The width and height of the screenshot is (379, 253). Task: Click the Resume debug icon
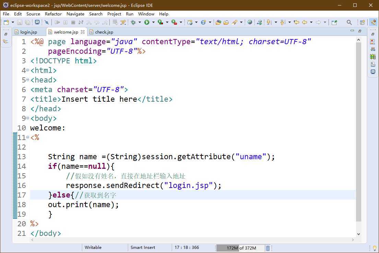[x=57, y=23]
